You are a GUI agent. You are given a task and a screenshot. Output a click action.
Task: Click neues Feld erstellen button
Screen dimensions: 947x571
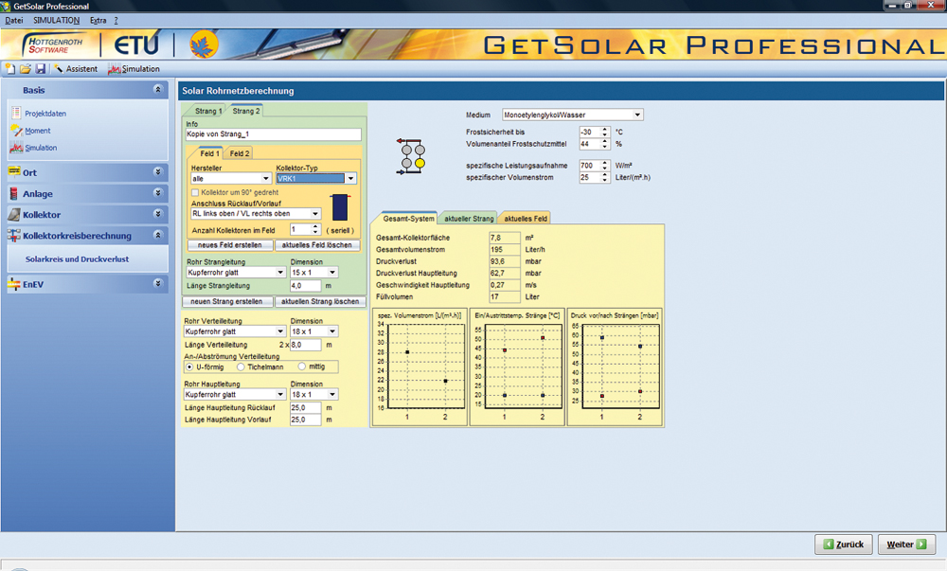tap(230, 245)
